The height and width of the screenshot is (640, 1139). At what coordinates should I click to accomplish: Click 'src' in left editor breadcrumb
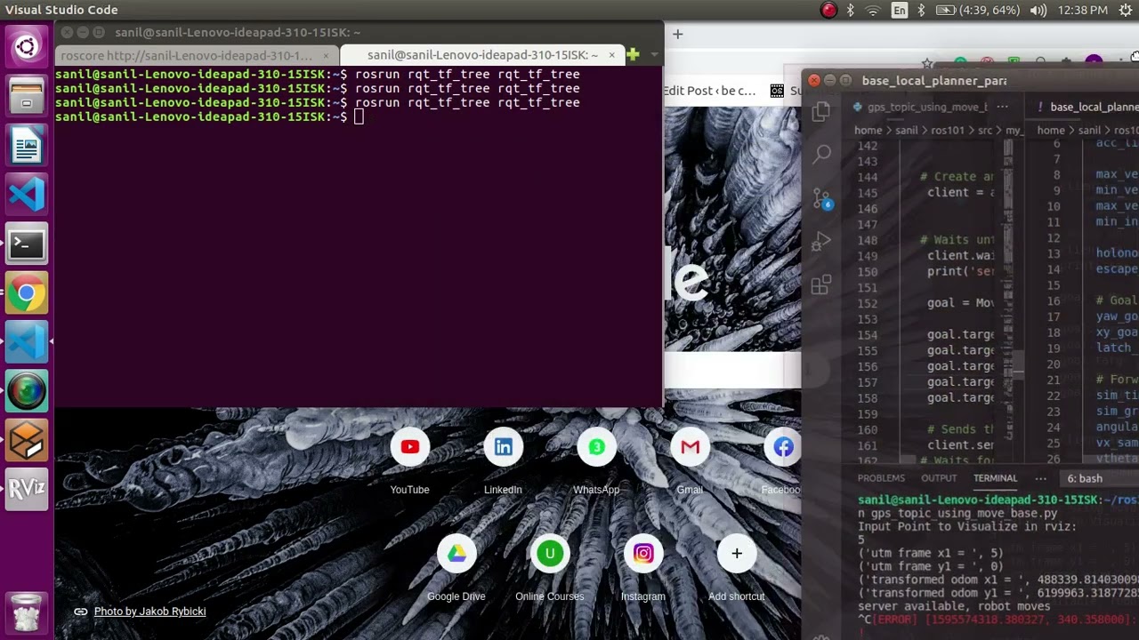tap(985, 130)
